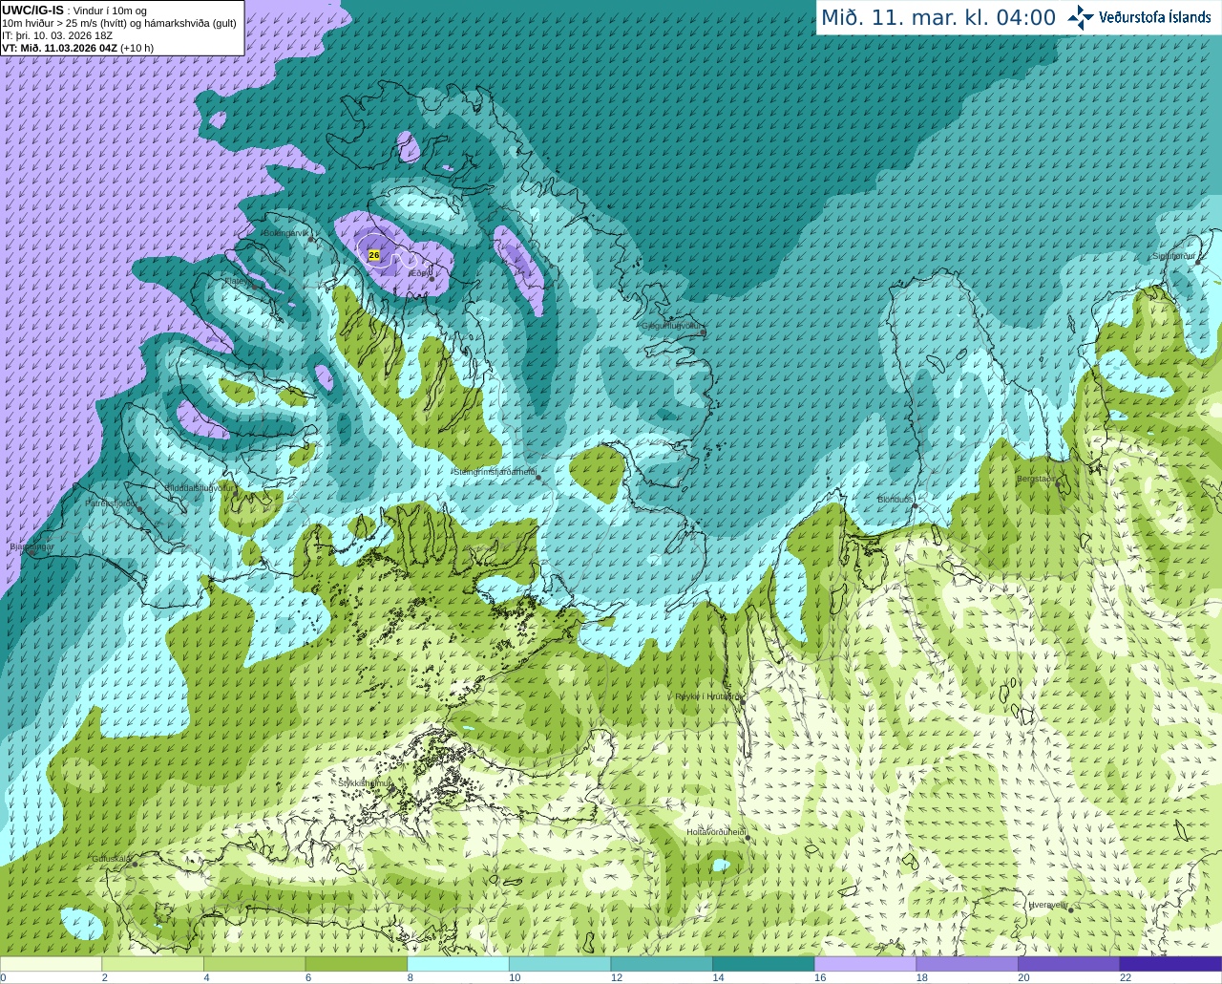Click the 14–16 m/s dark teal swatch
This screenshot has height=984, width=1222.
[x=764, y=964]
